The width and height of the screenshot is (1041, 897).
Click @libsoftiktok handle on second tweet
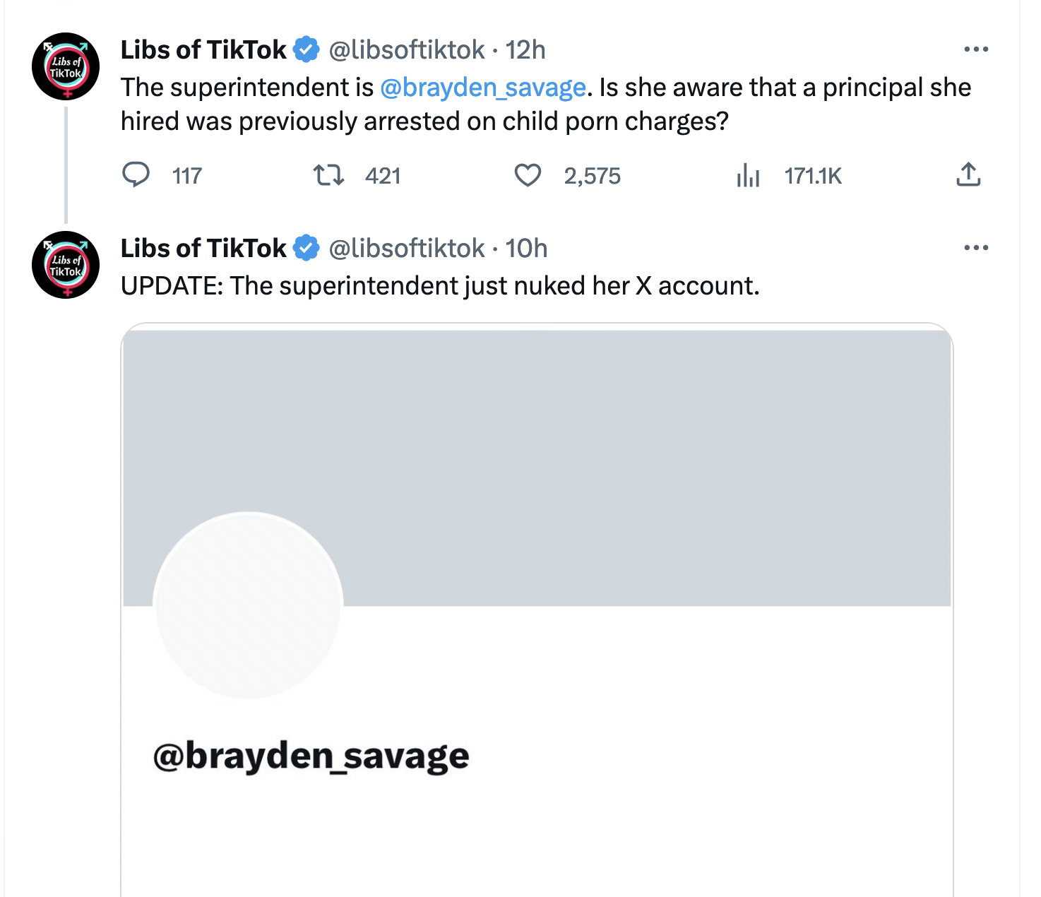point(407,249)
